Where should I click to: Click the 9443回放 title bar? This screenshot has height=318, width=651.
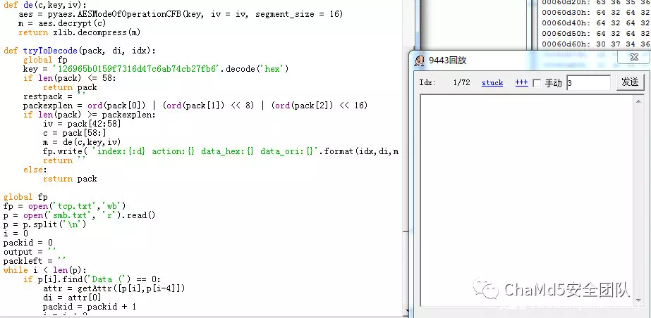[529, 61]
